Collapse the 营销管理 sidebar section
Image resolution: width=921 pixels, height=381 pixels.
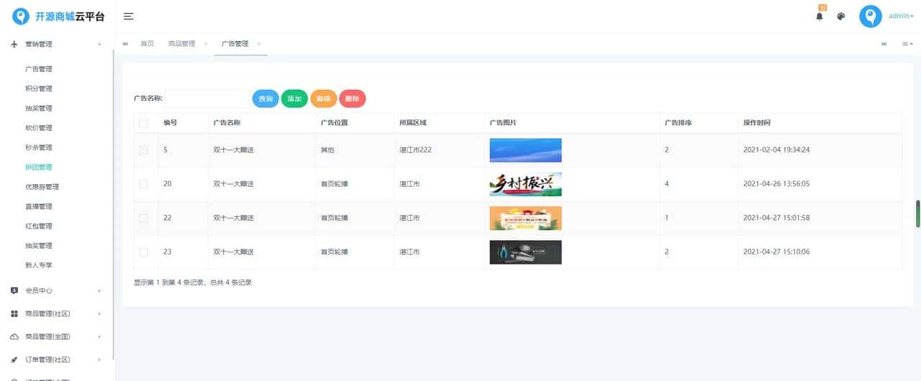[56, 45]
